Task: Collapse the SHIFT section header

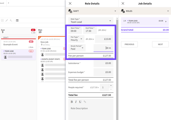Action: (x=92, y=11)
